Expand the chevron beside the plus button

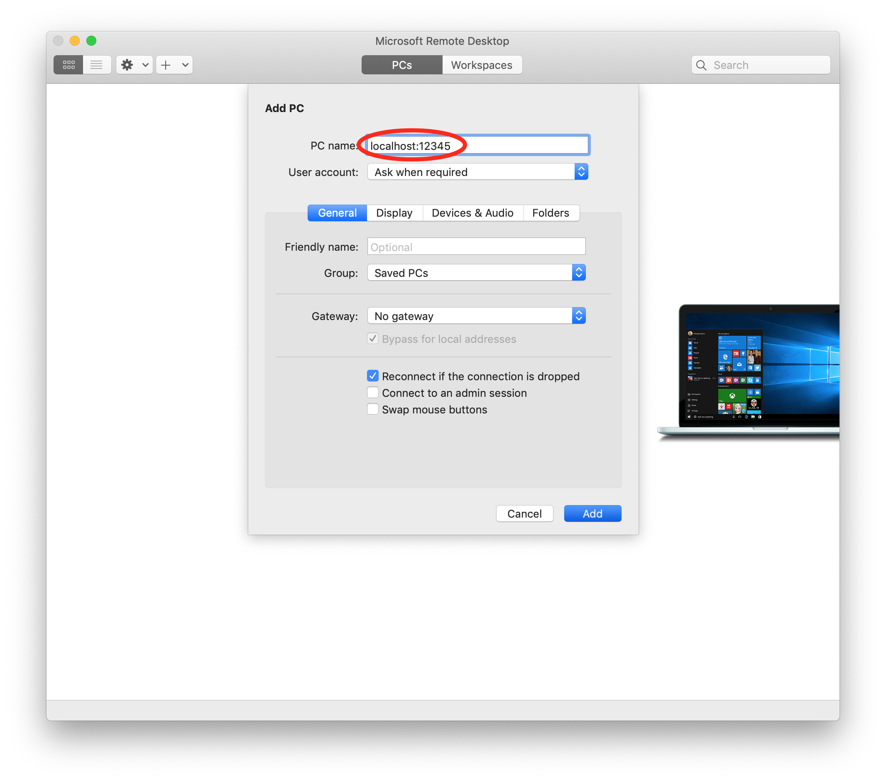(185, 65)
